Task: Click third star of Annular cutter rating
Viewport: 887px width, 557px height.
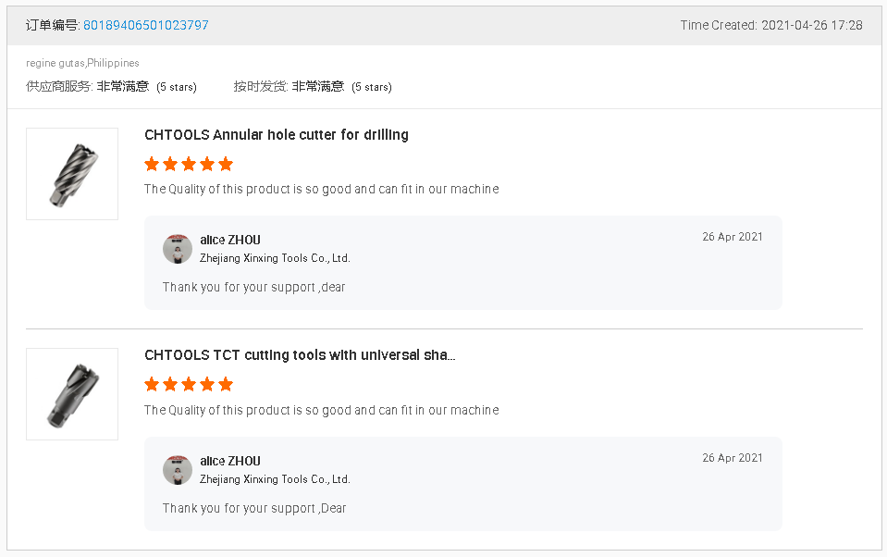Action: click(189, 164)
